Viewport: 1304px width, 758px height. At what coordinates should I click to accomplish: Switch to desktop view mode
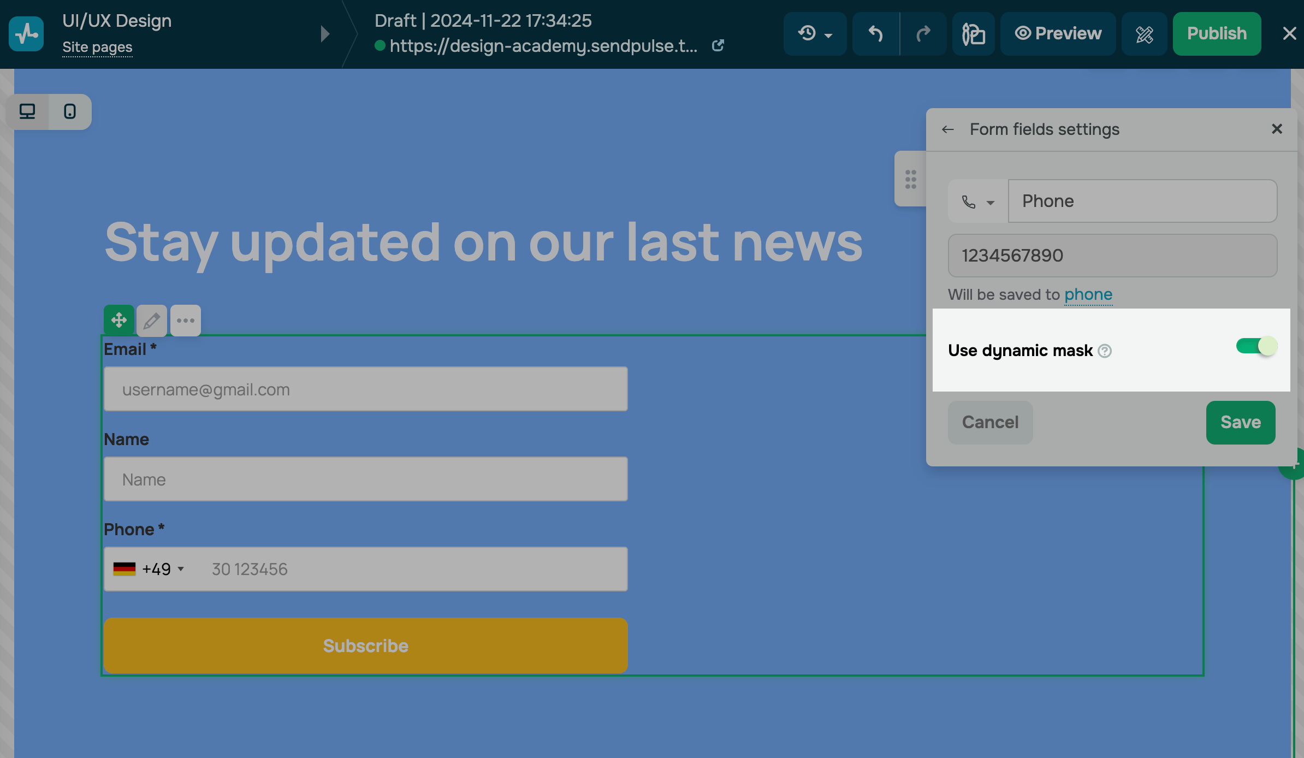click(x=27, y=111)
